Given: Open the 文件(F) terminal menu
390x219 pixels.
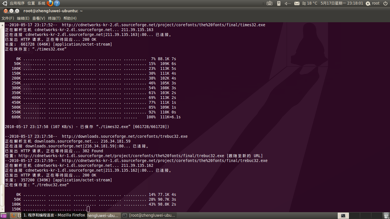Looking at the screenshot, I should tap(8, 18).
